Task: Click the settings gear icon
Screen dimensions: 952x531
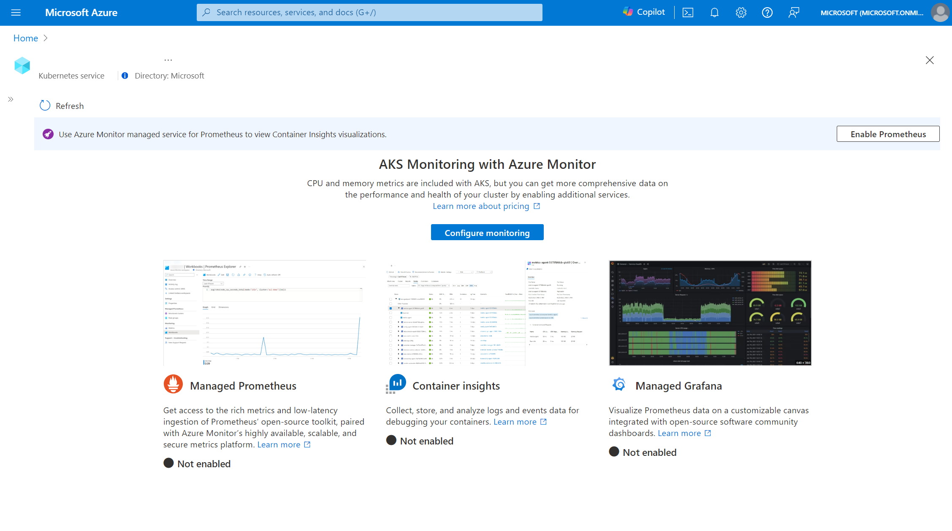Action: 740,12
